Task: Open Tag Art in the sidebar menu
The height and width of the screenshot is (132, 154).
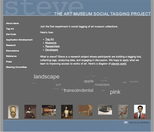Action: coord(10,29)
